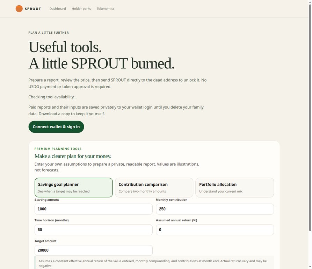
Task: Select the Savings goal planner tab
Action: point(74,188)
